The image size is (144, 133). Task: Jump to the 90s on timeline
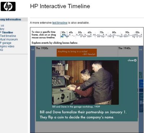point(127,33)
